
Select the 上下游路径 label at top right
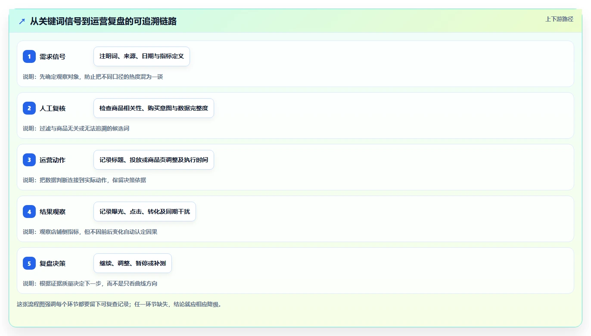(x=559, y=19)
